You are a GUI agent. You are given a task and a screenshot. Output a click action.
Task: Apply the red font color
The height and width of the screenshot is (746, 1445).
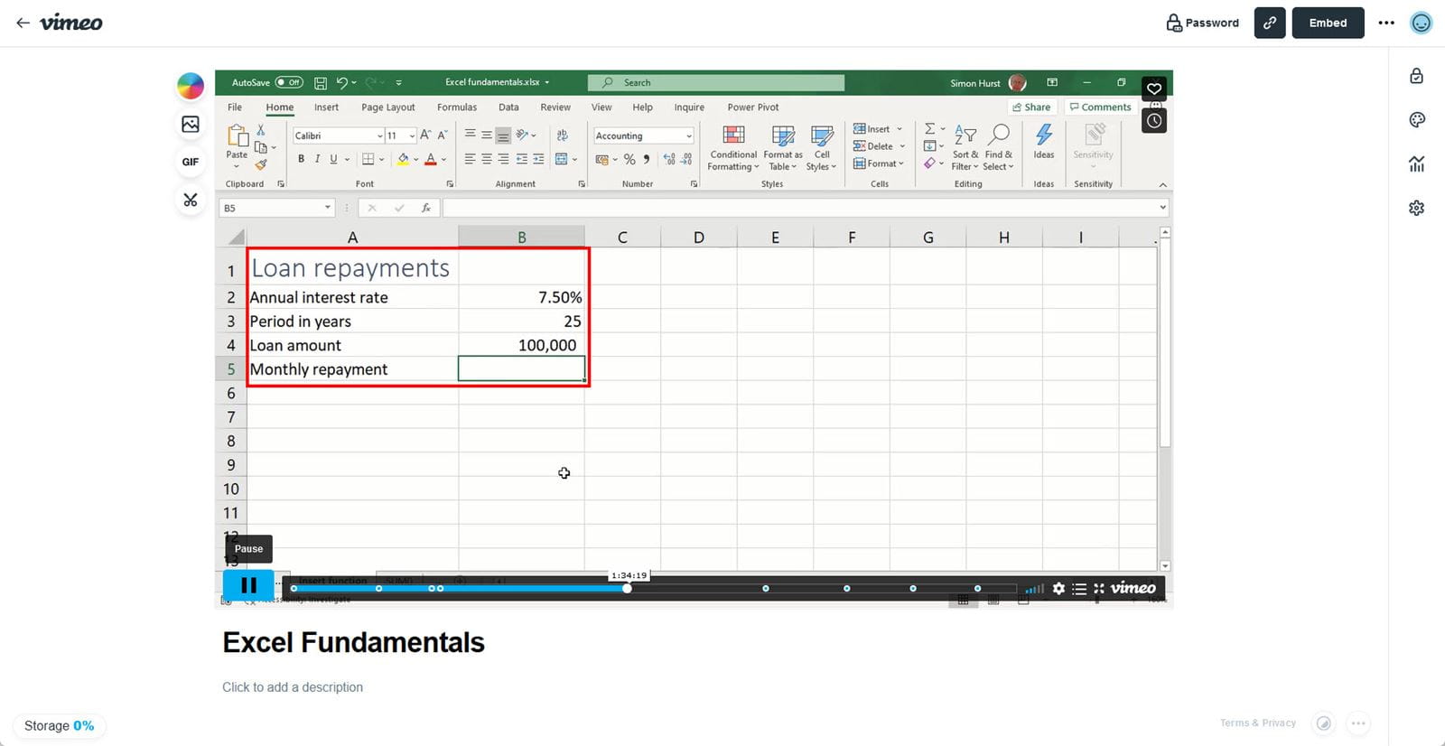point(431,159)
